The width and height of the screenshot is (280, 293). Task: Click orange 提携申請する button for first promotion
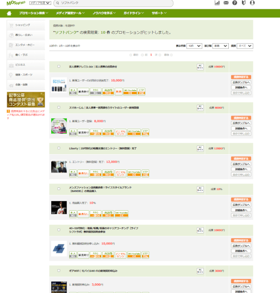[x=241, y=77]
